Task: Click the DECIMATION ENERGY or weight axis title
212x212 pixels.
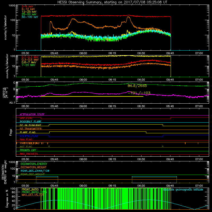Action: (4, 172)
